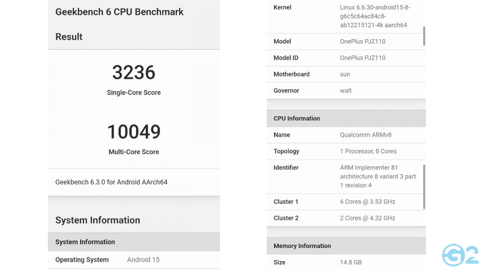Select the Cluster 1 frequency entry
486x270 pixels.
[x=346, y=202]
